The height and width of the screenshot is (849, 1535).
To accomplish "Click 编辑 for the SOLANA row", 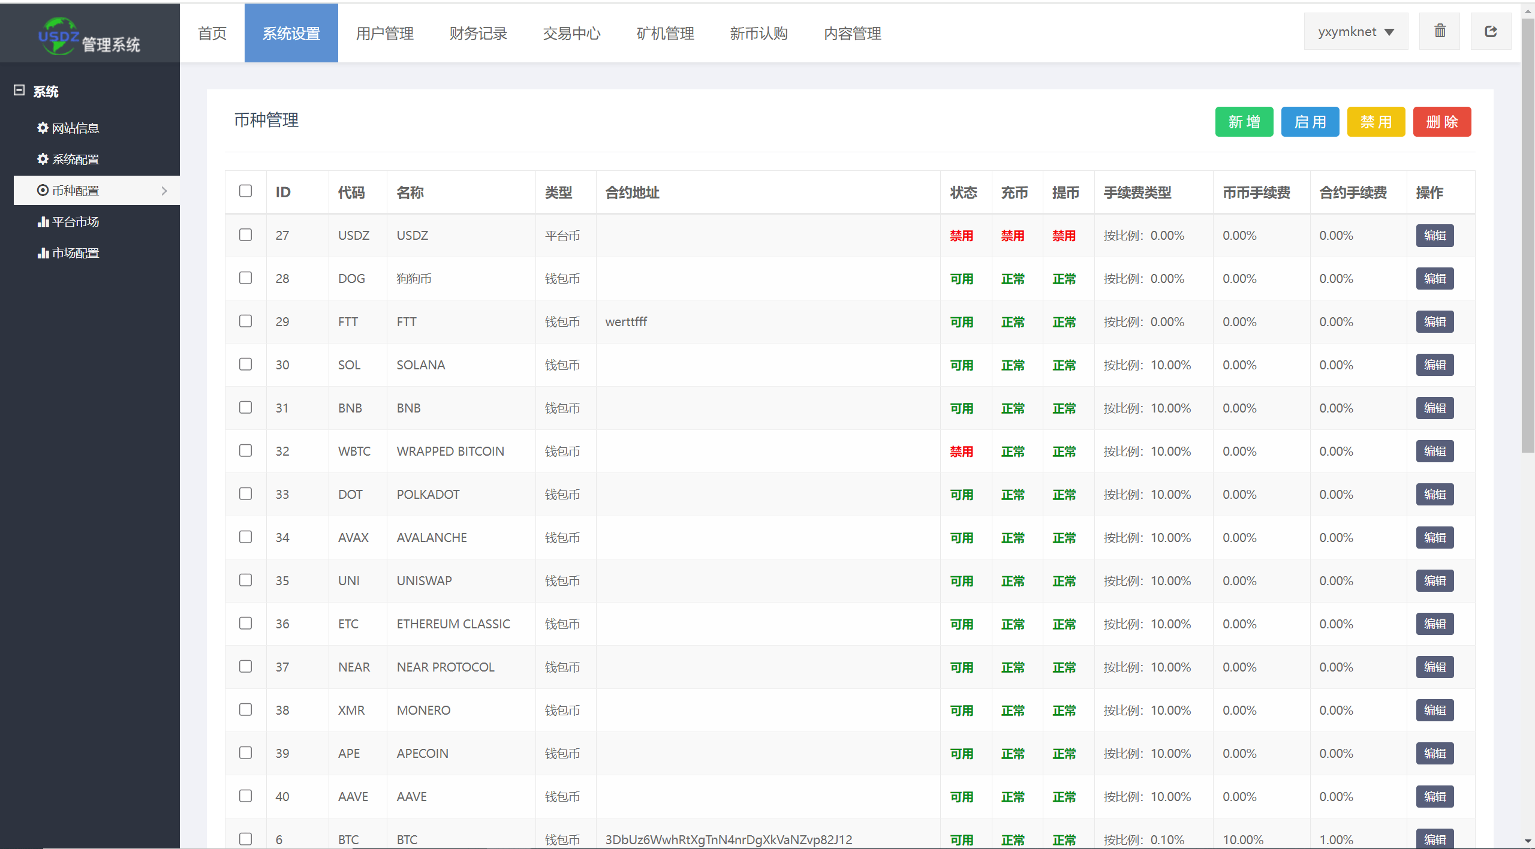I will point(1435,365).
